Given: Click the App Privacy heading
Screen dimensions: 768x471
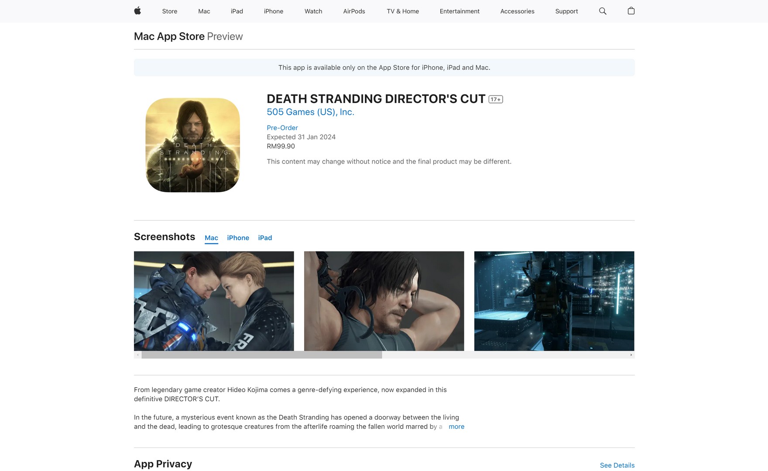Looking at the screenshot, I should click(163, 464).
